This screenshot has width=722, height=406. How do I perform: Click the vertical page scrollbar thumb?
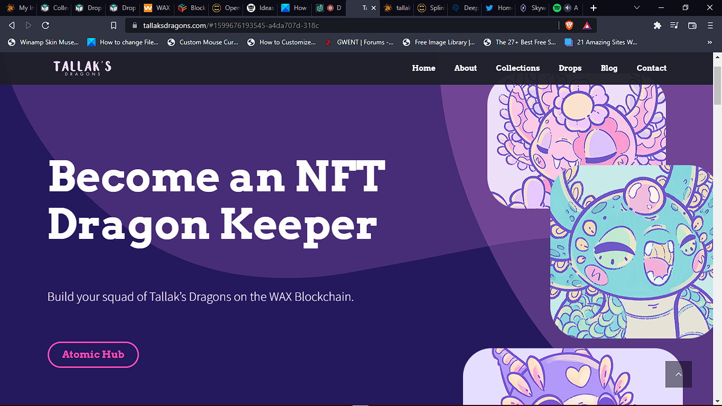717,85
